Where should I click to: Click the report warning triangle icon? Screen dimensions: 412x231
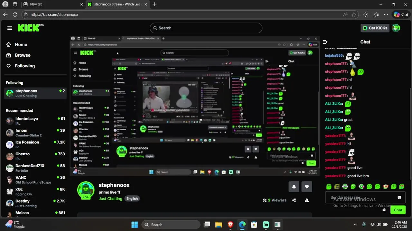click(x=307, y=200)
